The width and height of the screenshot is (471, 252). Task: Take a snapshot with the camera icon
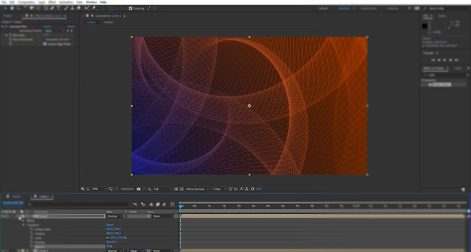(x=139, y=189)
